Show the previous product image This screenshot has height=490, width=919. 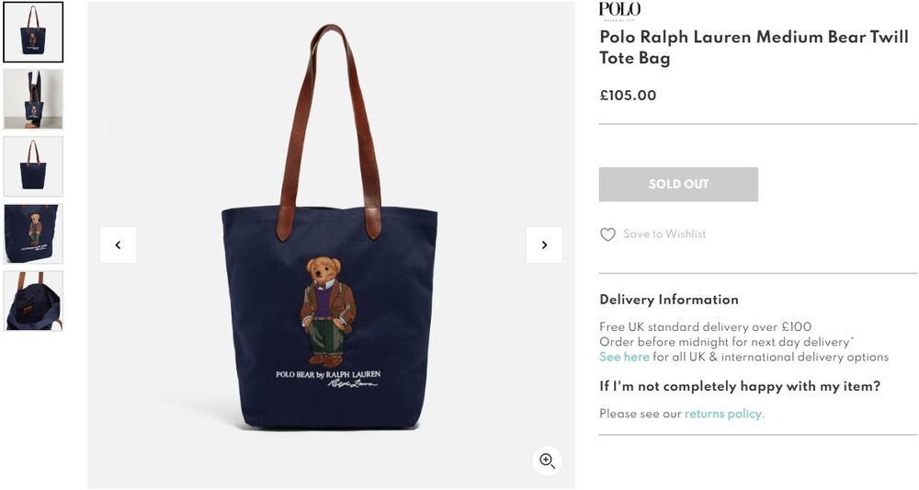pyautogui.click(x=118, y=245)
